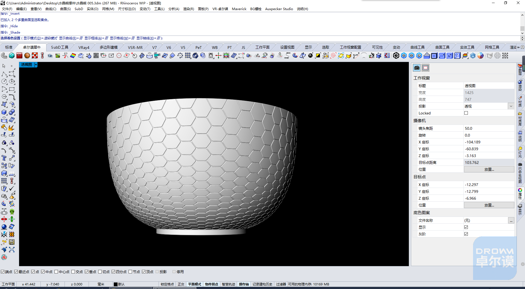Browse wallpaper file with the ellipsis button
Image resolution: width=525 pixels, height=289 pixels.
[511, 220]
